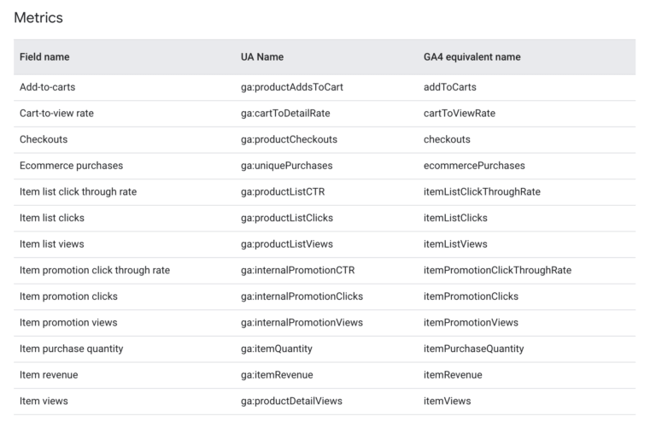Click the ga:itemQuantity cell

pyautogui.click(x=277, y=349)
